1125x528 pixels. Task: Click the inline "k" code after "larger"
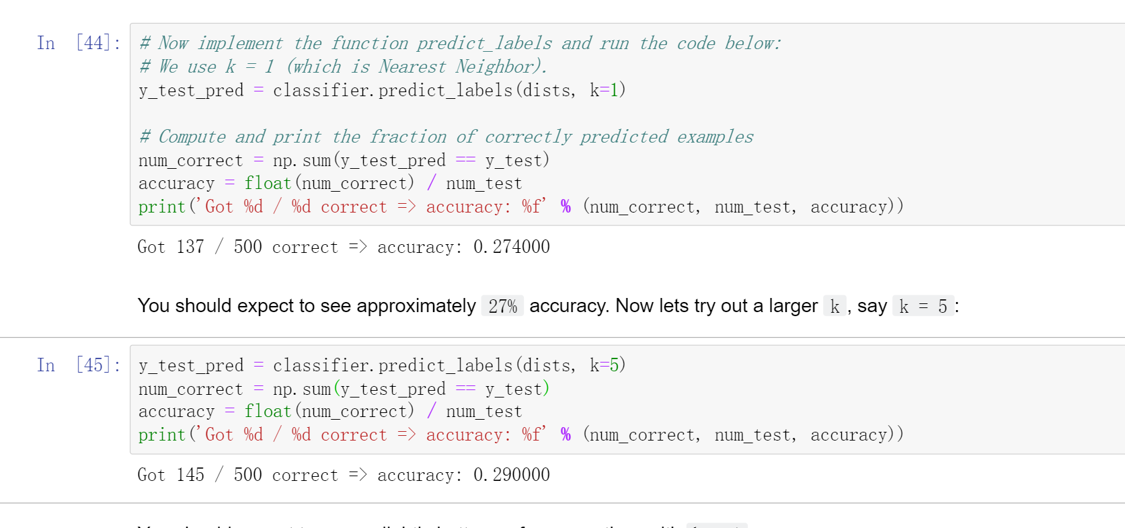pos(835,307)
